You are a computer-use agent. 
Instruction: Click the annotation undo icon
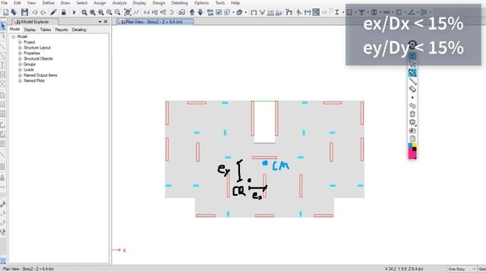click(412, 106)
